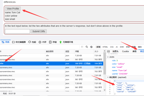Click the View Profile button
Viewport: 144px width, 96px height.
coord(13,9)
